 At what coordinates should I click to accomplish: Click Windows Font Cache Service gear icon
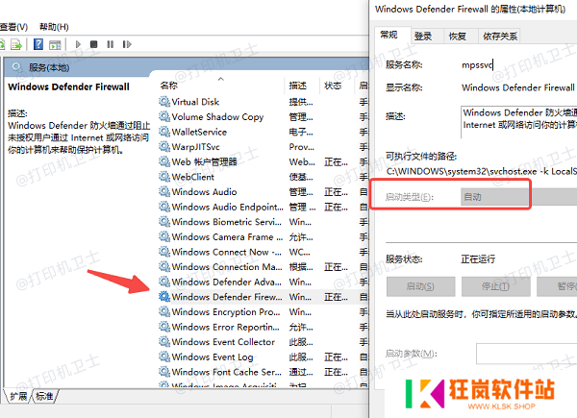coord(164,372)
